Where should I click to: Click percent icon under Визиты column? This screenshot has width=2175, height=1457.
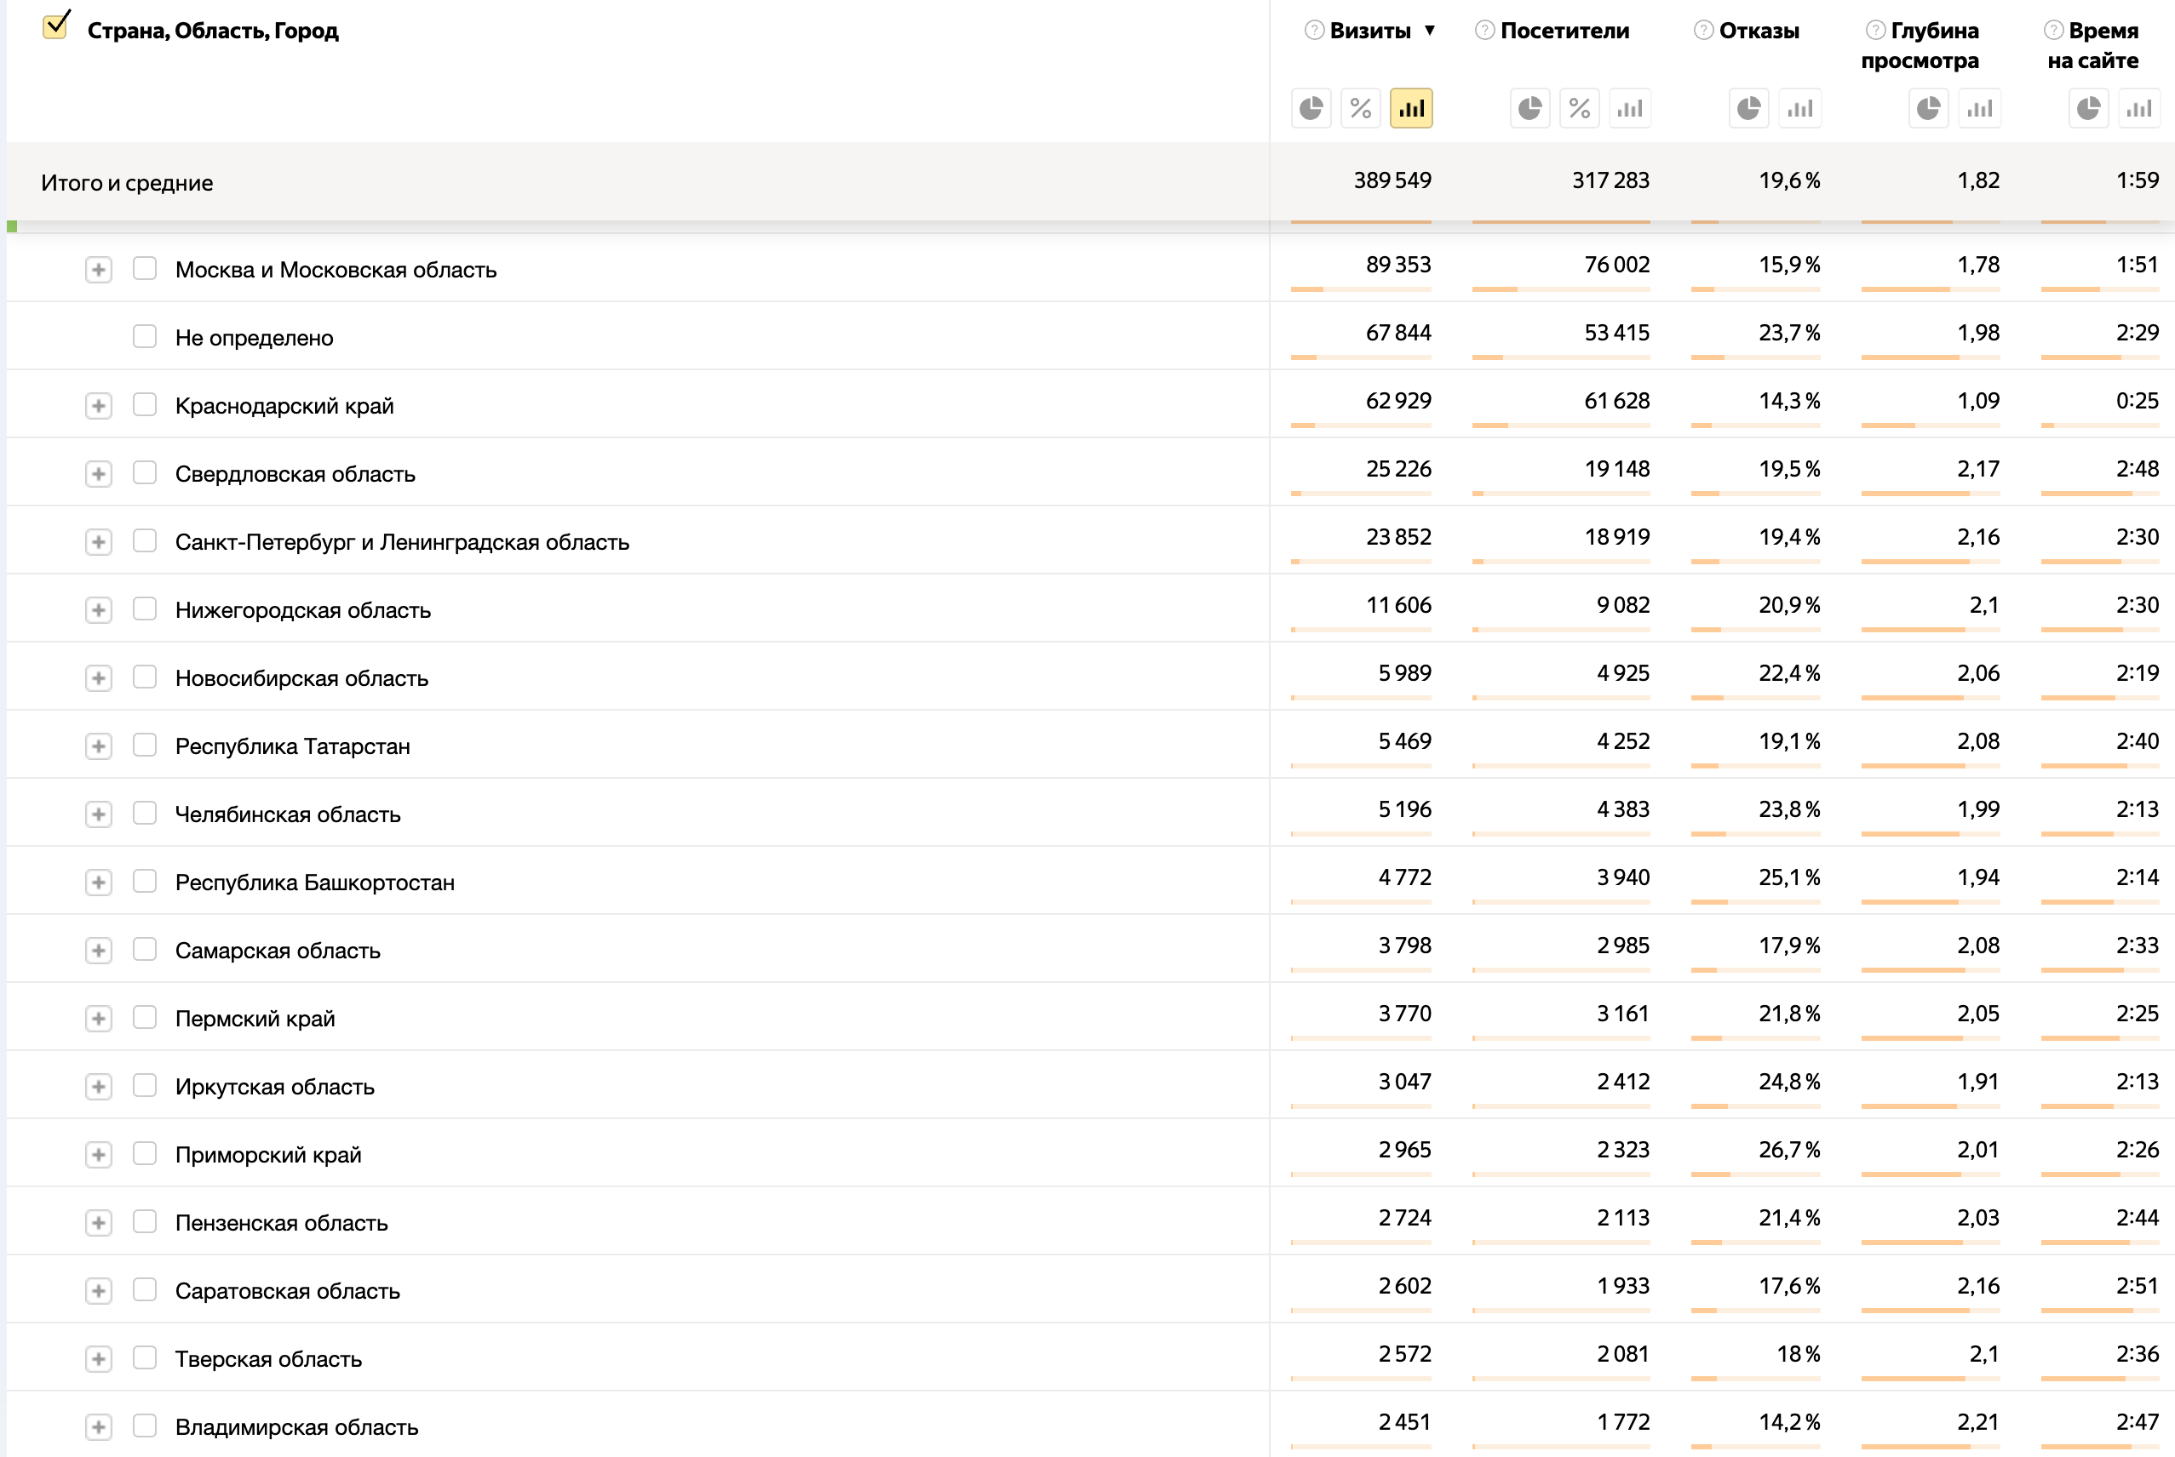(1360, 109)
